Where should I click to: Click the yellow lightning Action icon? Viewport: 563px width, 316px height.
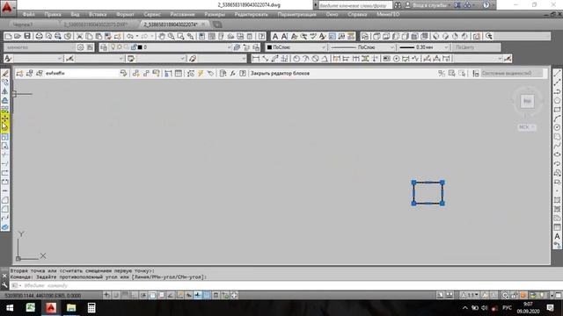click(x=201, y=73)
